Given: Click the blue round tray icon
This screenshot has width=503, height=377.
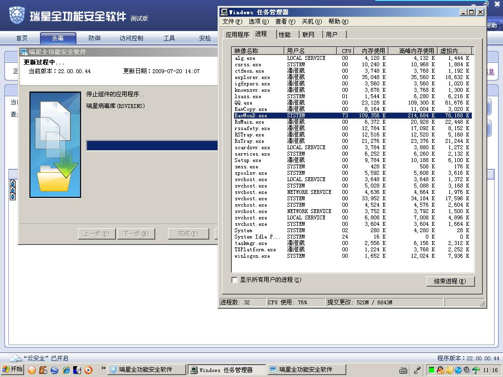Looking at the screenshot, I should (x=458, y=370).
